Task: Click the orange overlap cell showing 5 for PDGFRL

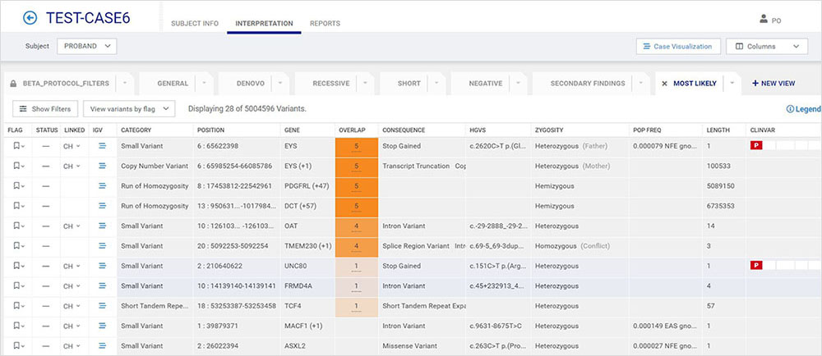Action: tap(357, 186)
